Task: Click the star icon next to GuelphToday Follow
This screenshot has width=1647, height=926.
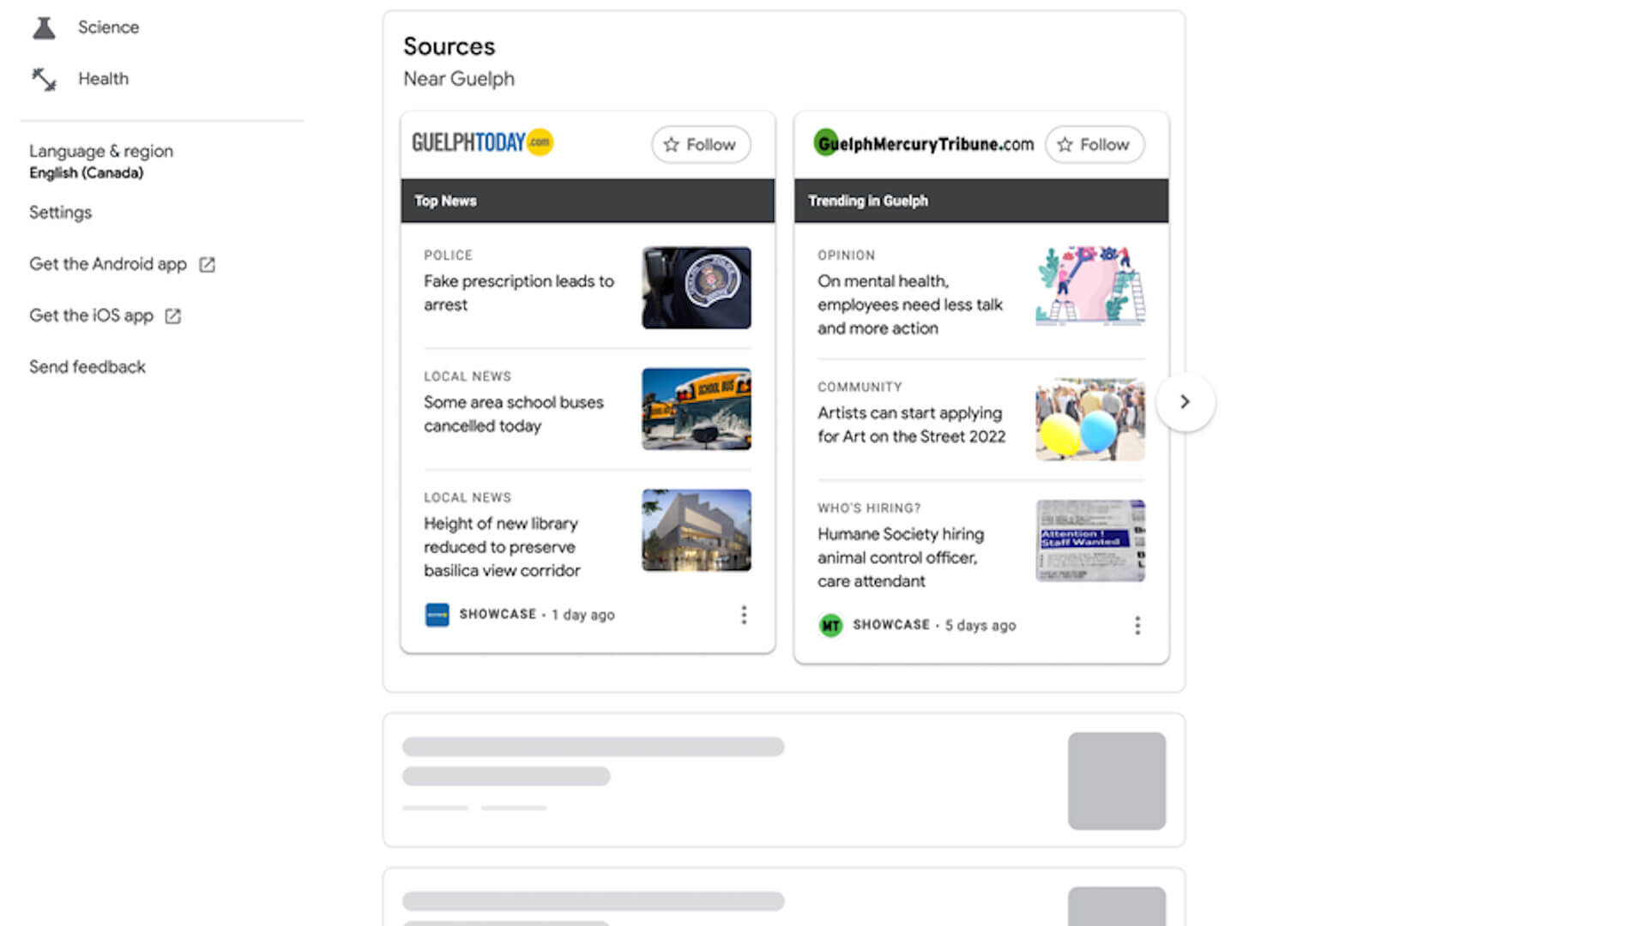Action: (x=673, y=145)
